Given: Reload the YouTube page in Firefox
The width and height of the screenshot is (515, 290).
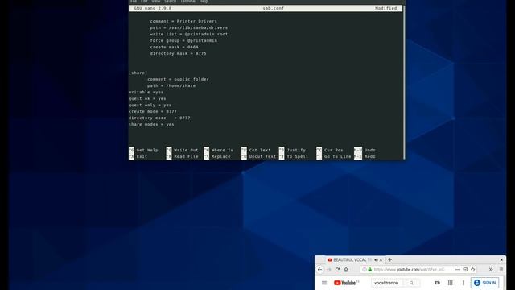Looking at the screenshot, I should click(337, 270).
